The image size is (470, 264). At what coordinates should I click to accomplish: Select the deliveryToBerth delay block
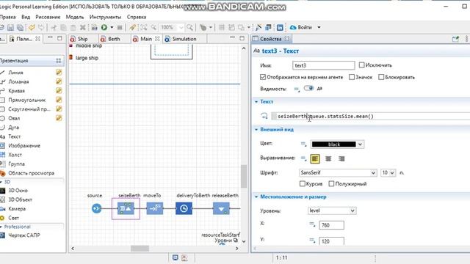pos(184,208)
